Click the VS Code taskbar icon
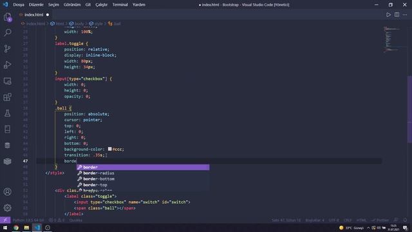Screen dimensions: 412x232 [37, 227]
